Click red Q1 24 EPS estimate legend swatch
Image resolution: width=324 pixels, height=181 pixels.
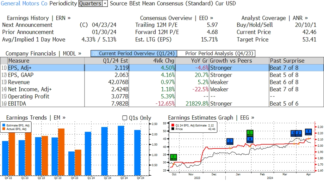(x=173, y=125)
